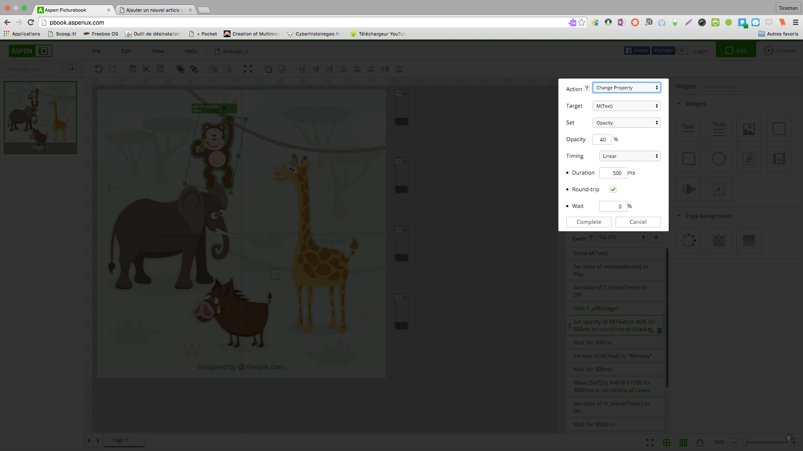The height and width of the screenshot is (451, 803).
Task: Open Chrome hamburger menu
Action: [795, 23]
